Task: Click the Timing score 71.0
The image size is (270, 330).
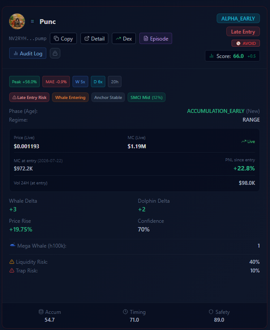Action: [x=134, y=320]
